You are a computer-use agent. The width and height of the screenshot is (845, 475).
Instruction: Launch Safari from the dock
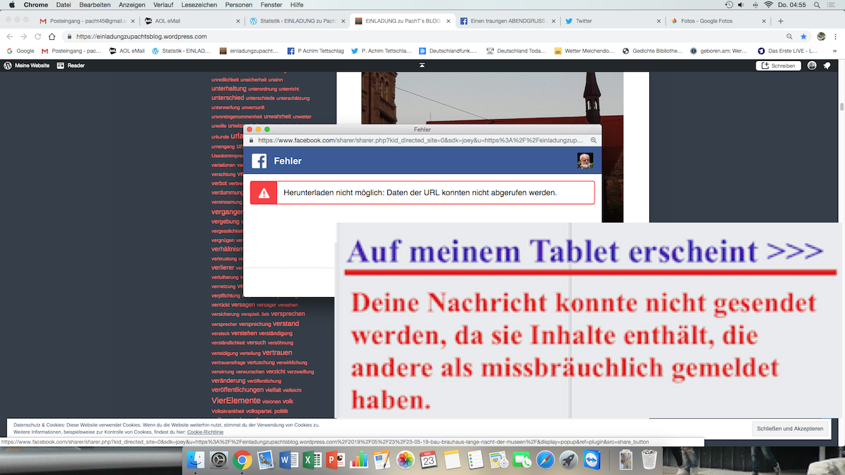[545, 460]
